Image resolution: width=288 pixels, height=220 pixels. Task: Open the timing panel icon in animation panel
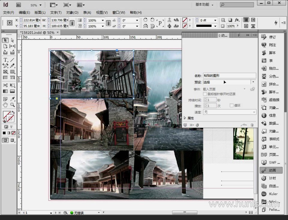[197, 125]
